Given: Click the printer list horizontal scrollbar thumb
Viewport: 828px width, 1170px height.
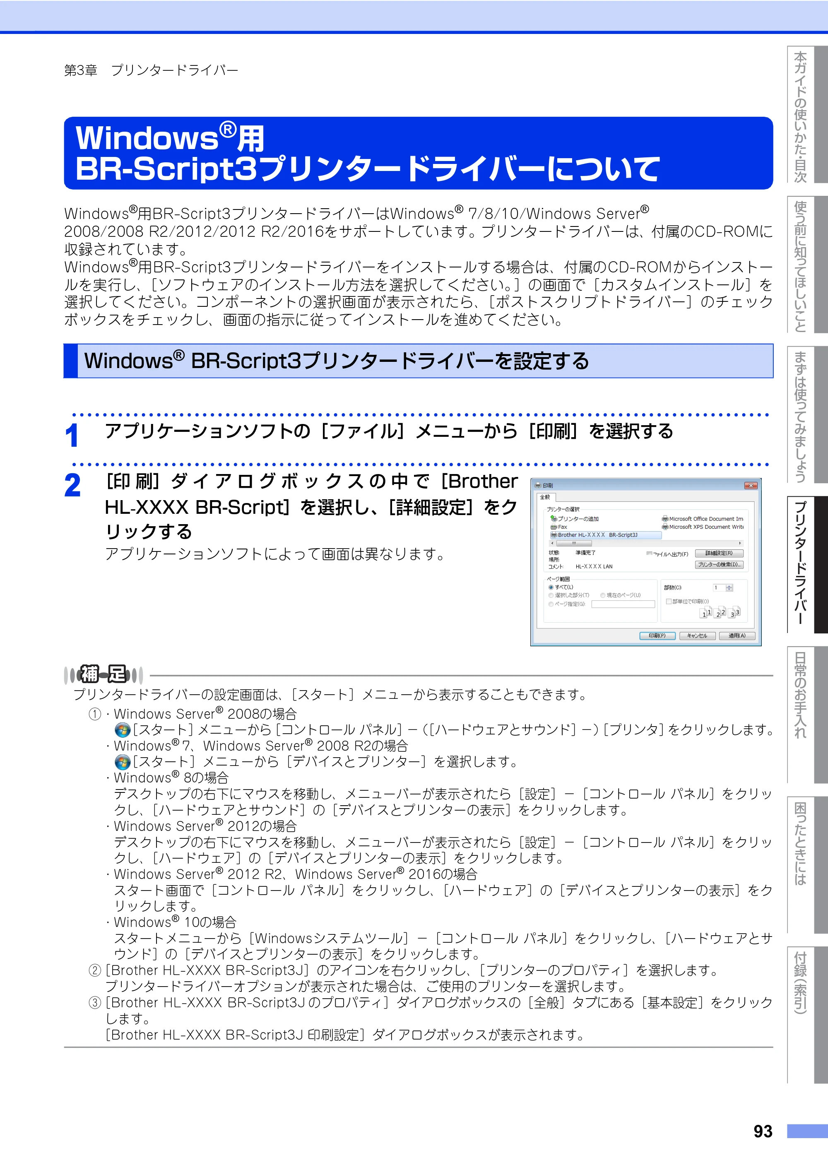Looking at the screenshot, I should [x=574, y=544].
